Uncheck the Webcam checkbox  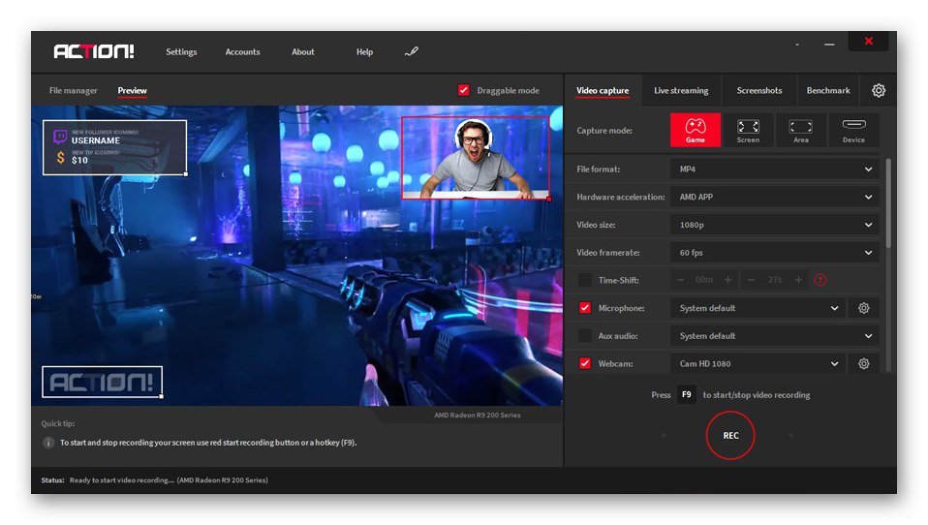[585, 363]
